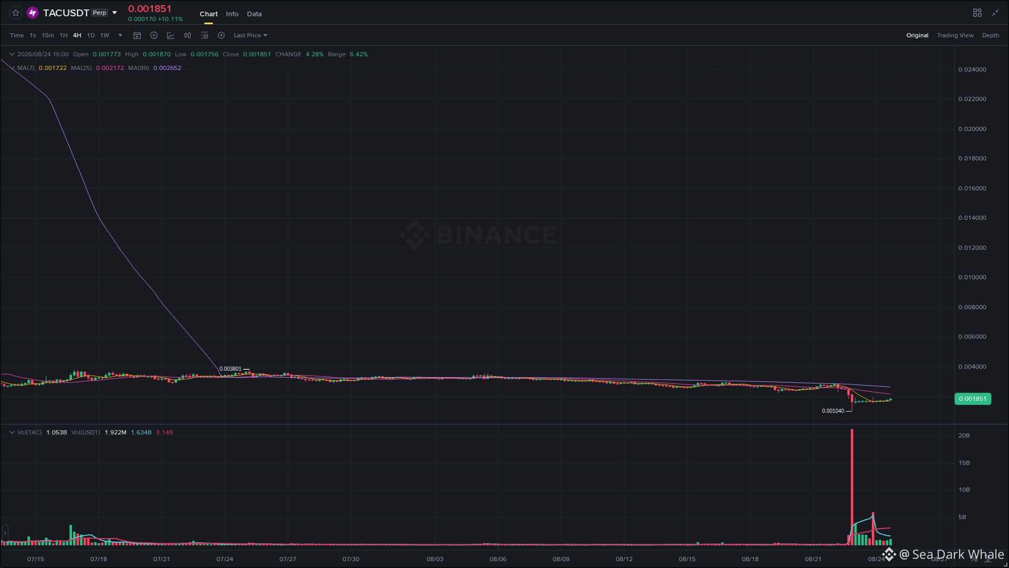The height and width of the screenshot is (568, 1009).
Task: Switch to the Info tab
Action: (232, 14)
